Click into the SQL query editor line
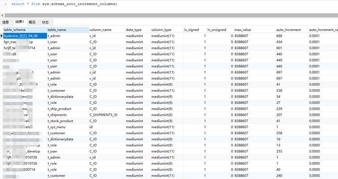Image resolution: width=338 pixels, height=179 pixels. pyautogui.click(x=64, y=4)
